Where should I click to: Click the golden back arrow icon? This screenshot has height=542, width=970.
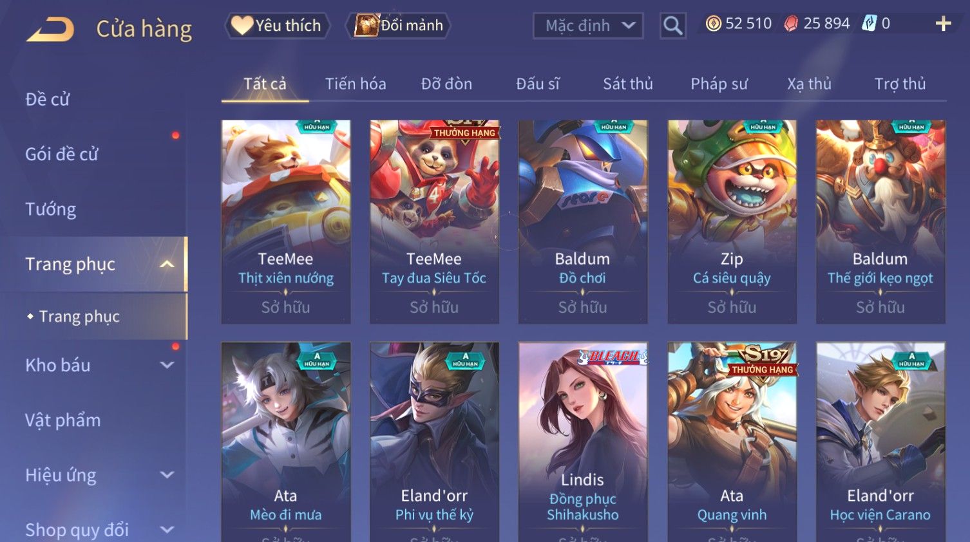coord(50,30)
